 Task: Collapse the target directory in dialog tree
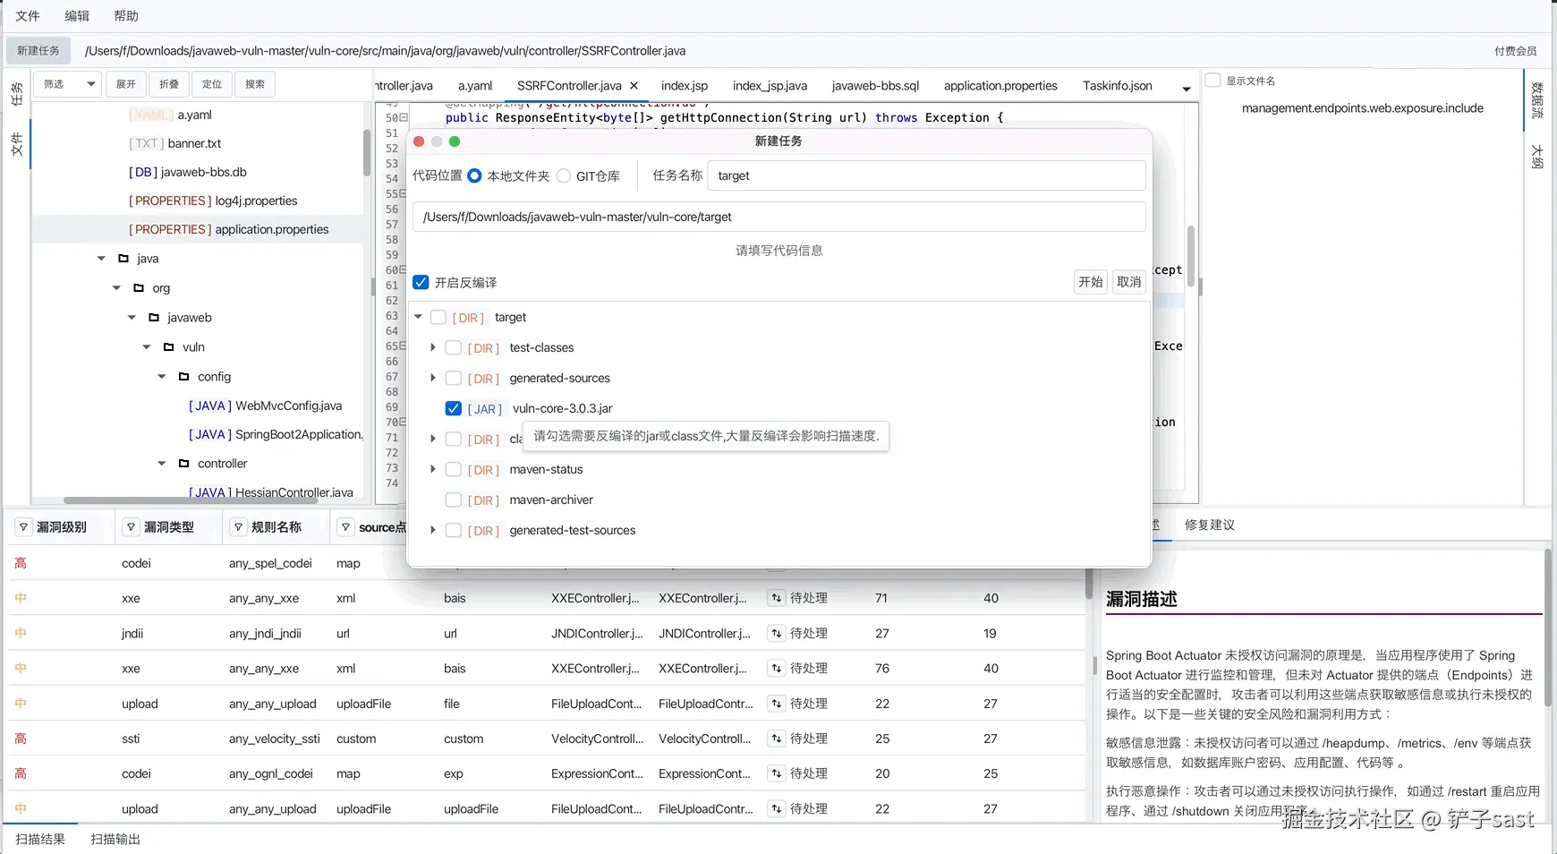click(x=418, y=317)
